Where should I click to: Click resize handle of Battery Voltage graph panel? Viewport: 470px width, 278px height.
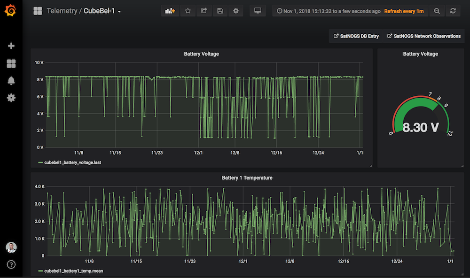[x=371, y=166]
